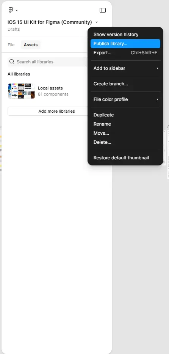
Task: Click the Add more libraries button
Action: point(56,111)
